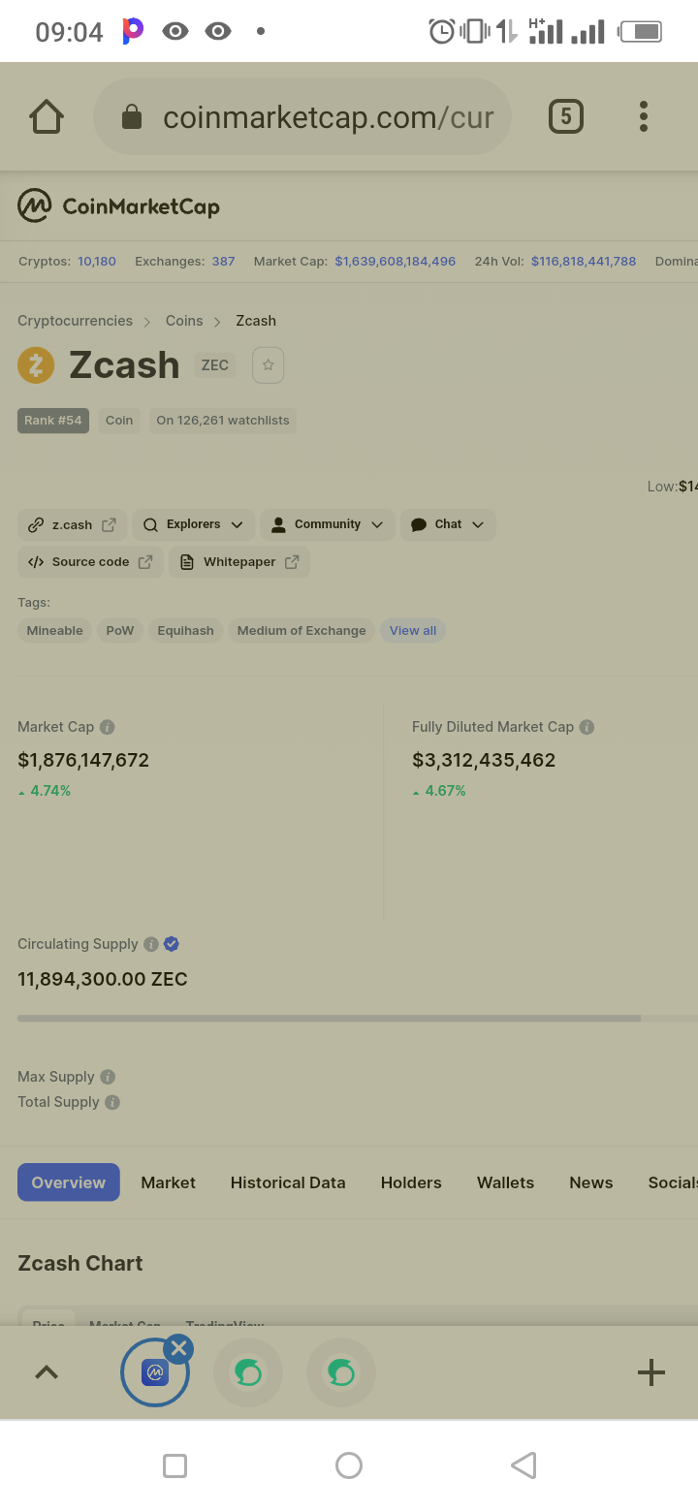
Task: Tap the verified checkmark badge near Circulating Supply
Action: [172, 944]
